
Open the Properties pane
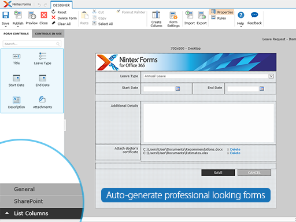click(222, 12)
